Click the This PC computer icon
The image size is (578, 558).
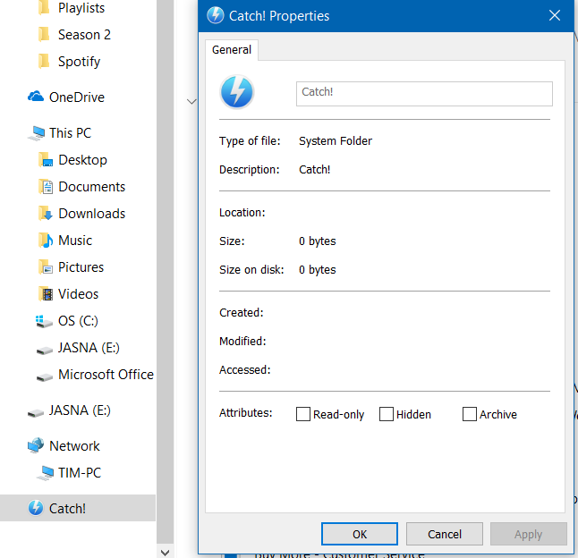36,133
